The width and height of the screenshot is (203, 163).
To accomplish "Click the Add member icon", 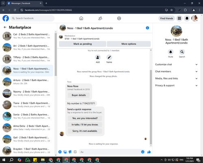I will click(x=98, y=57).
